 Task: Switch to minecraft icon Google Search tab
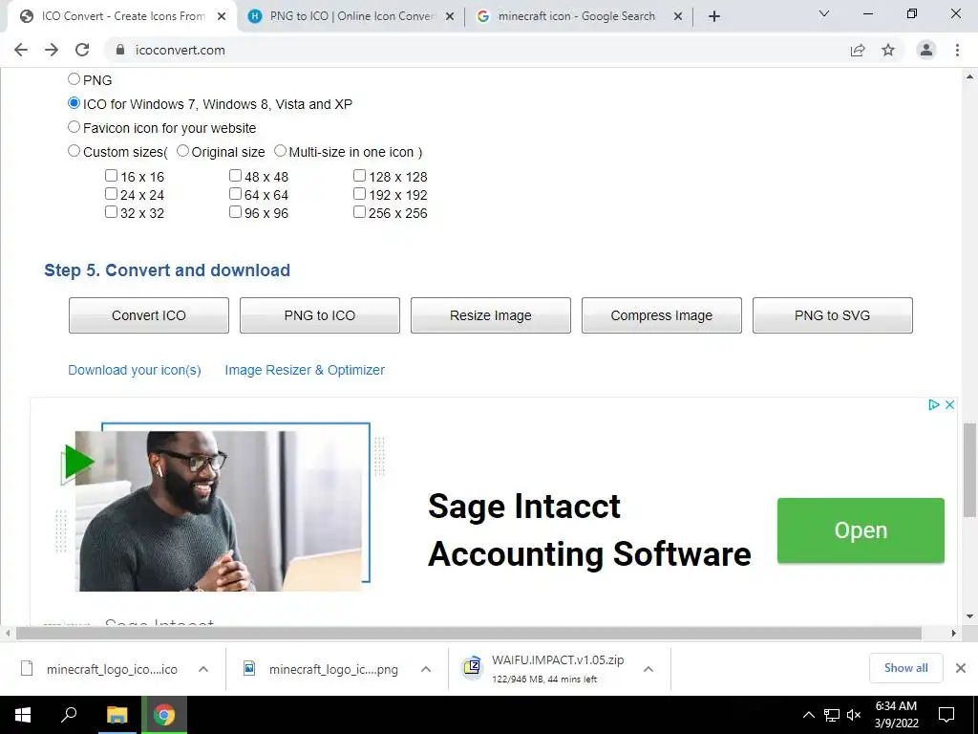point(577,16)
